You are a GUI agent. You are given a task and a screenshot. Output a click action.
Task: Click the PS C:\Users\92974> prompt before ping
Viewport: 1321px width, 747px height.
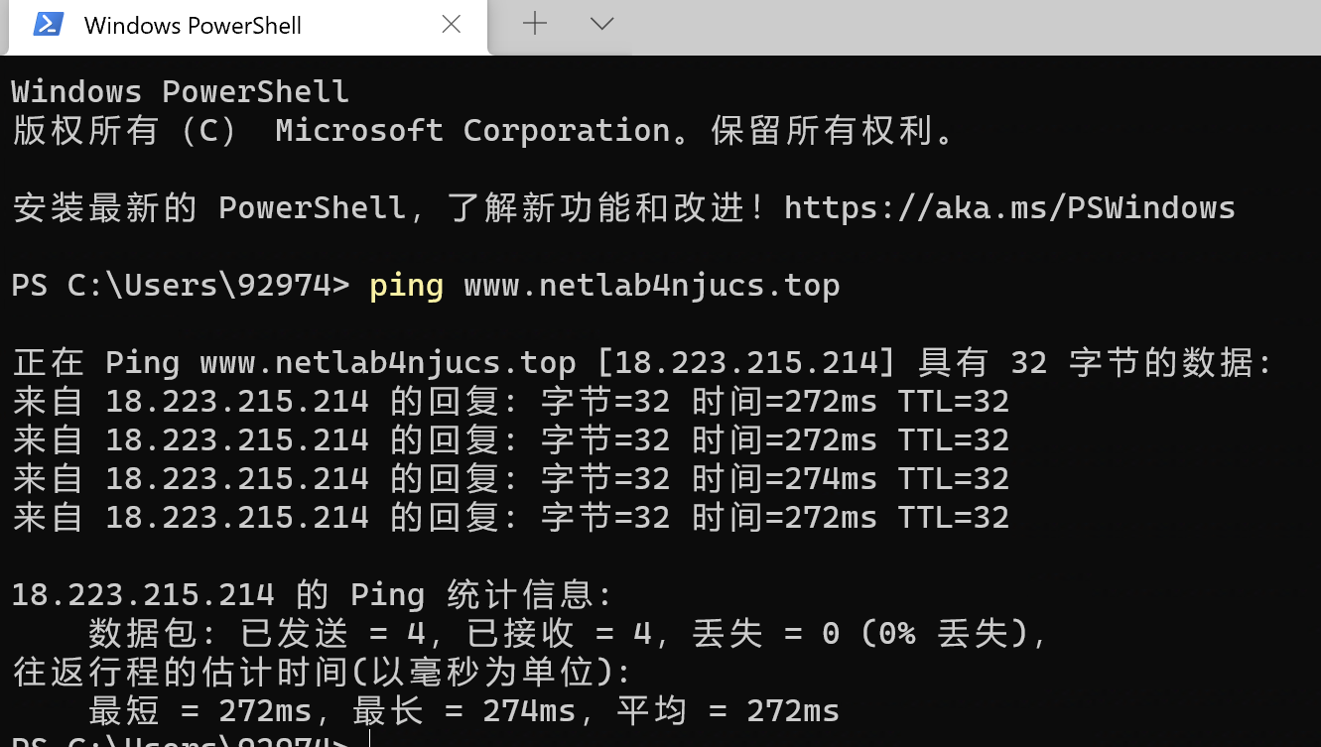coord(181,286)
